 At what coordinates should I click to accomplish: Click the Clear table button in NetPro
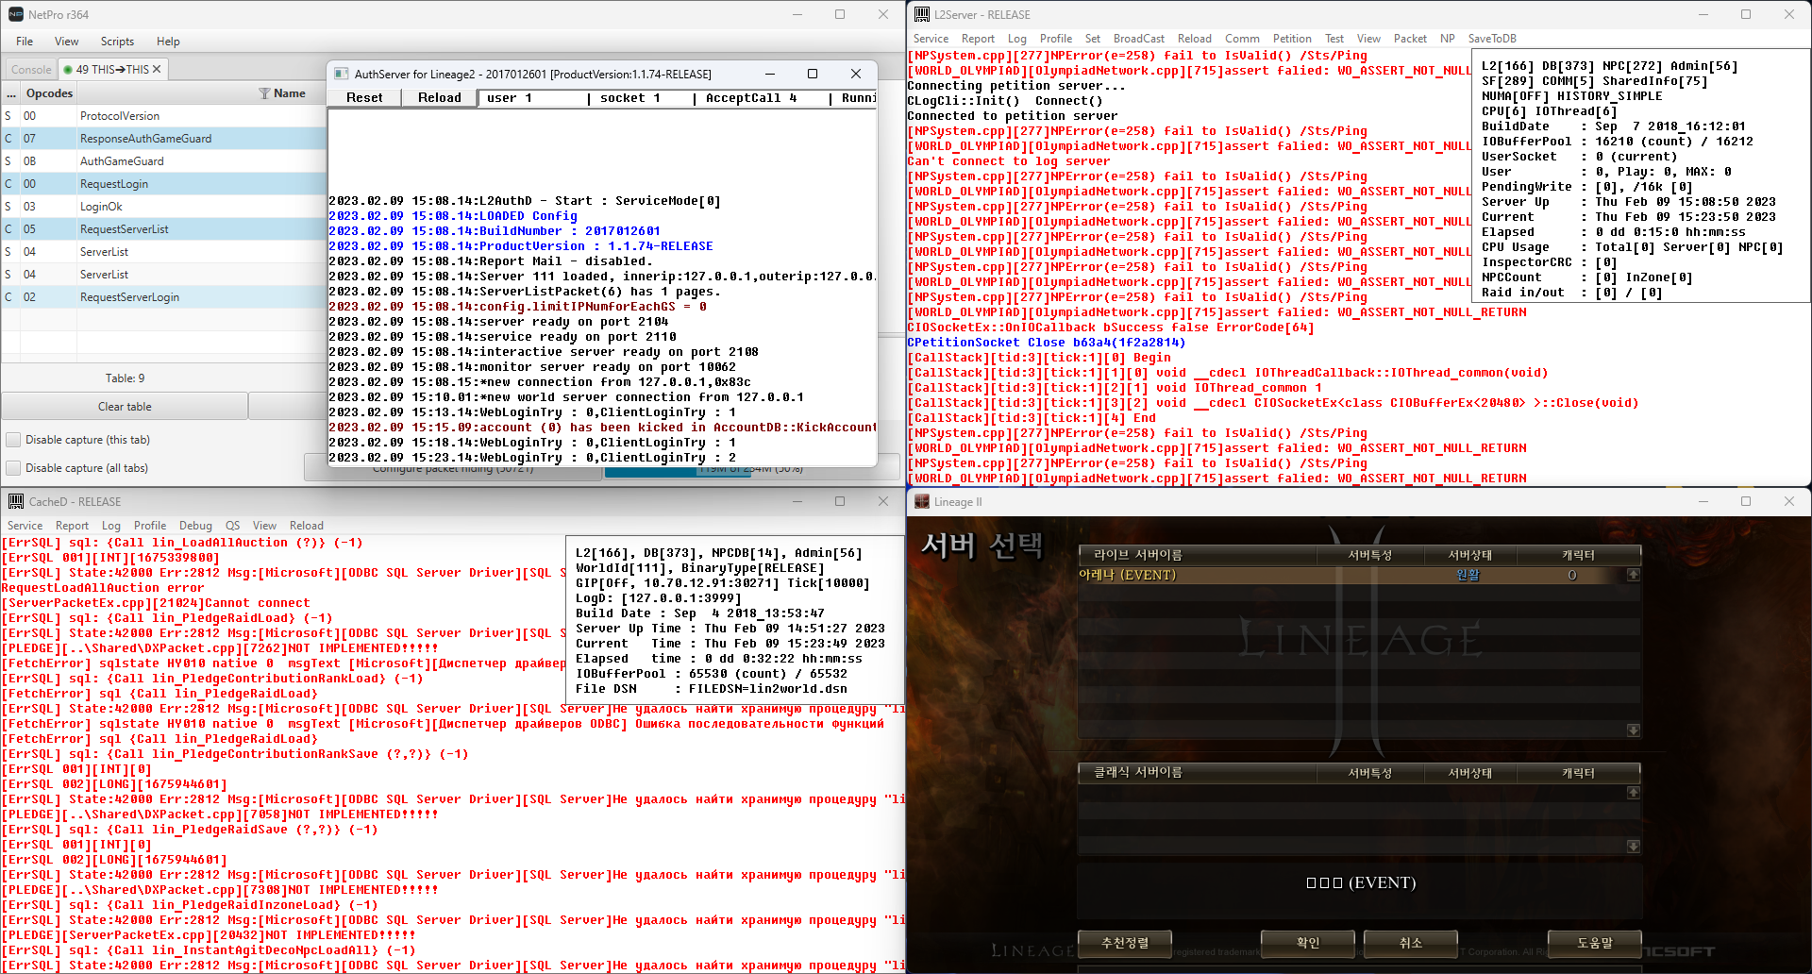point(125,407)
